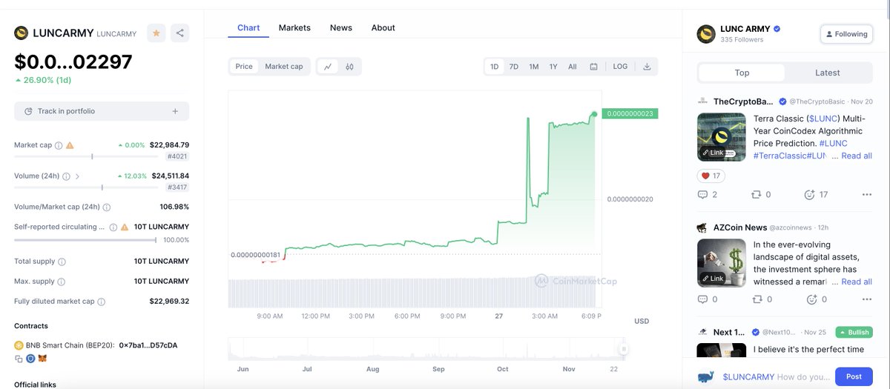
Task: Open the News tab
Action: [x=341, y=27]
